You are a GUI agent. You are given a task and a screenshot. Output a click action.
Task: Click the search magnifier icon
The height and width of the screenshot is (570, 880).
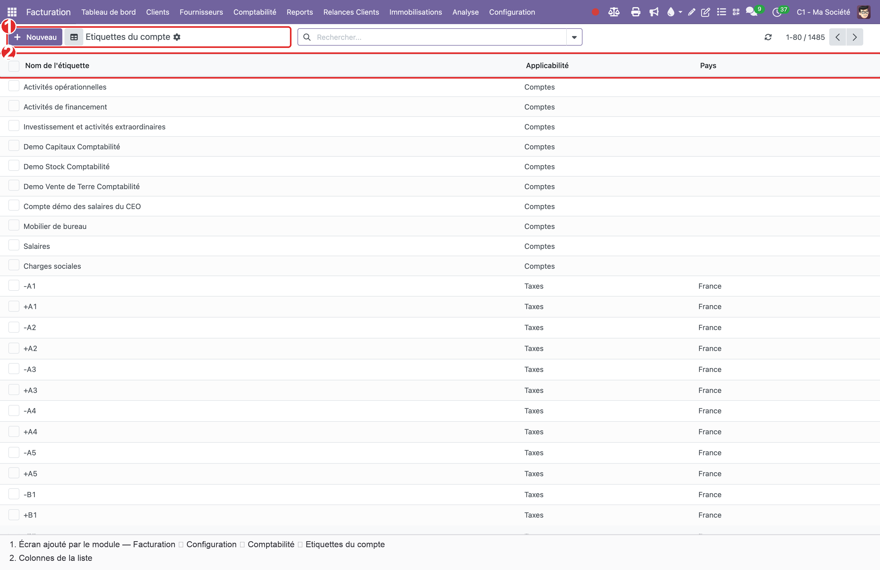point(307,37)
